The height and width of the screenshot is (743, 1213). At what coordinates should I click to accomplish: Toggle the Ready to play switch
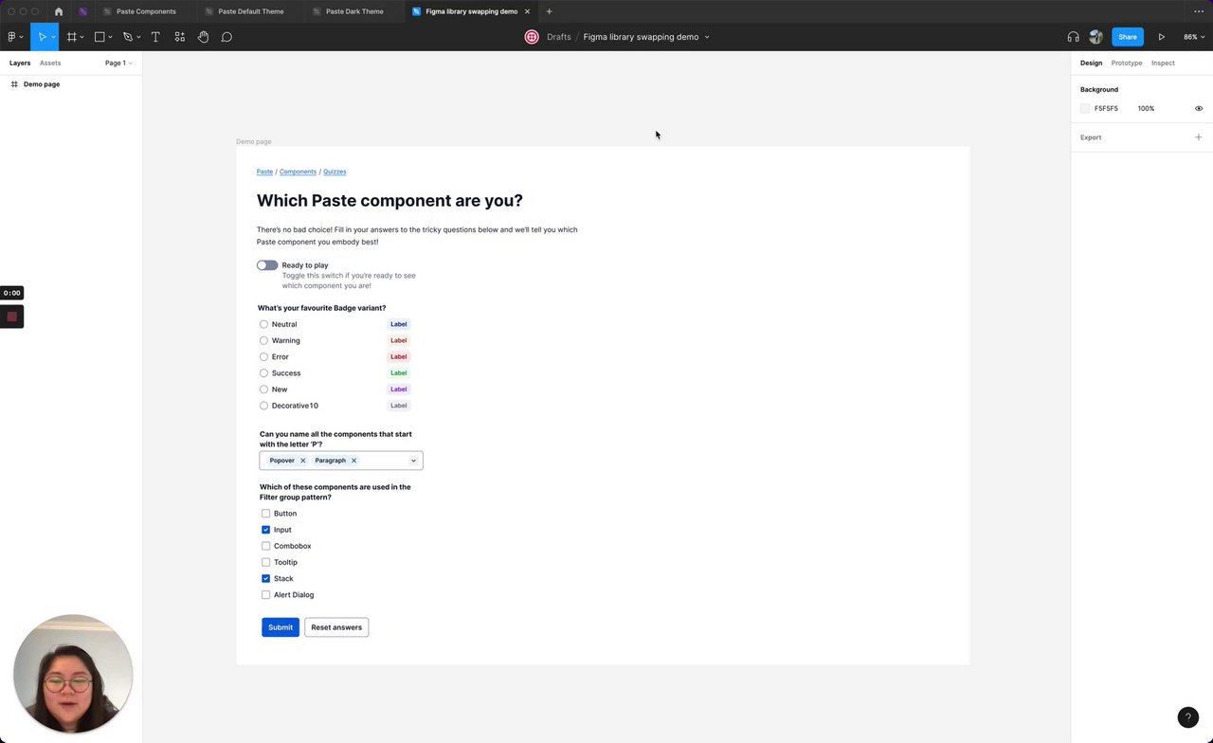click(267, 265)
